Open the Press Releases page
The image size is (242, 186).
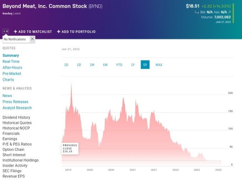point(15,102)
